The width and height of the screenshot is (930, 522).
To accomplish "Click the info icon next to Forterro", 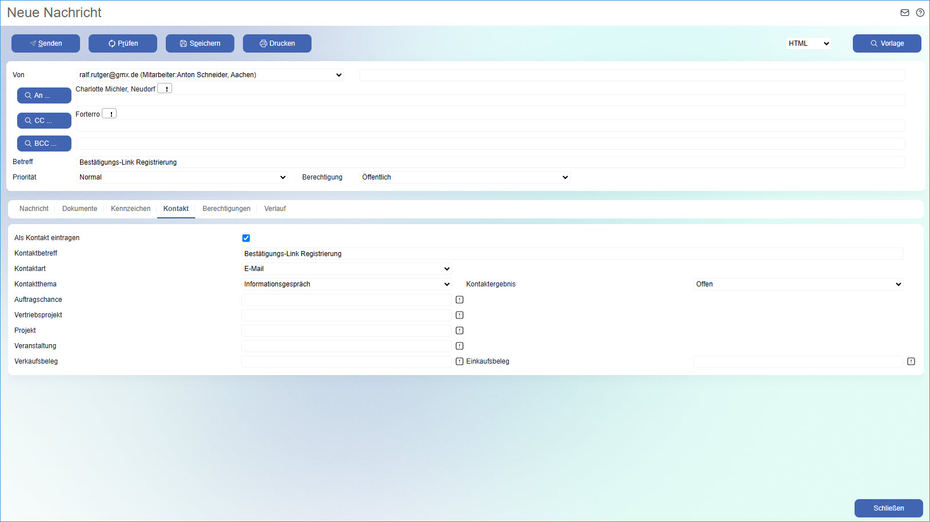I will 109,114.
